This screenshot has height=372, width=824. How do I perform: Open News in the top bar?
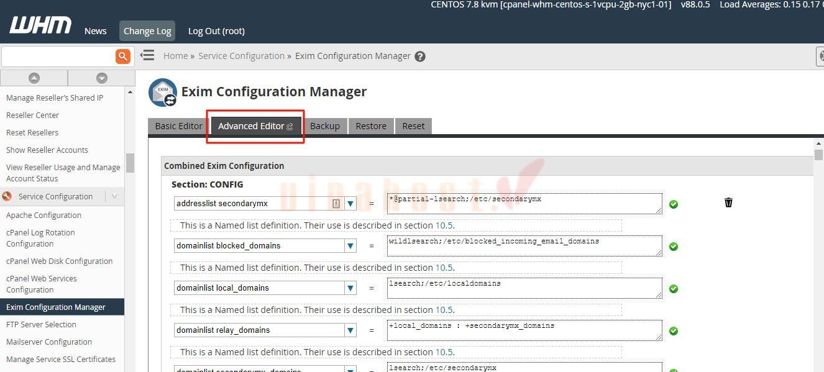[x=96, y=31]
